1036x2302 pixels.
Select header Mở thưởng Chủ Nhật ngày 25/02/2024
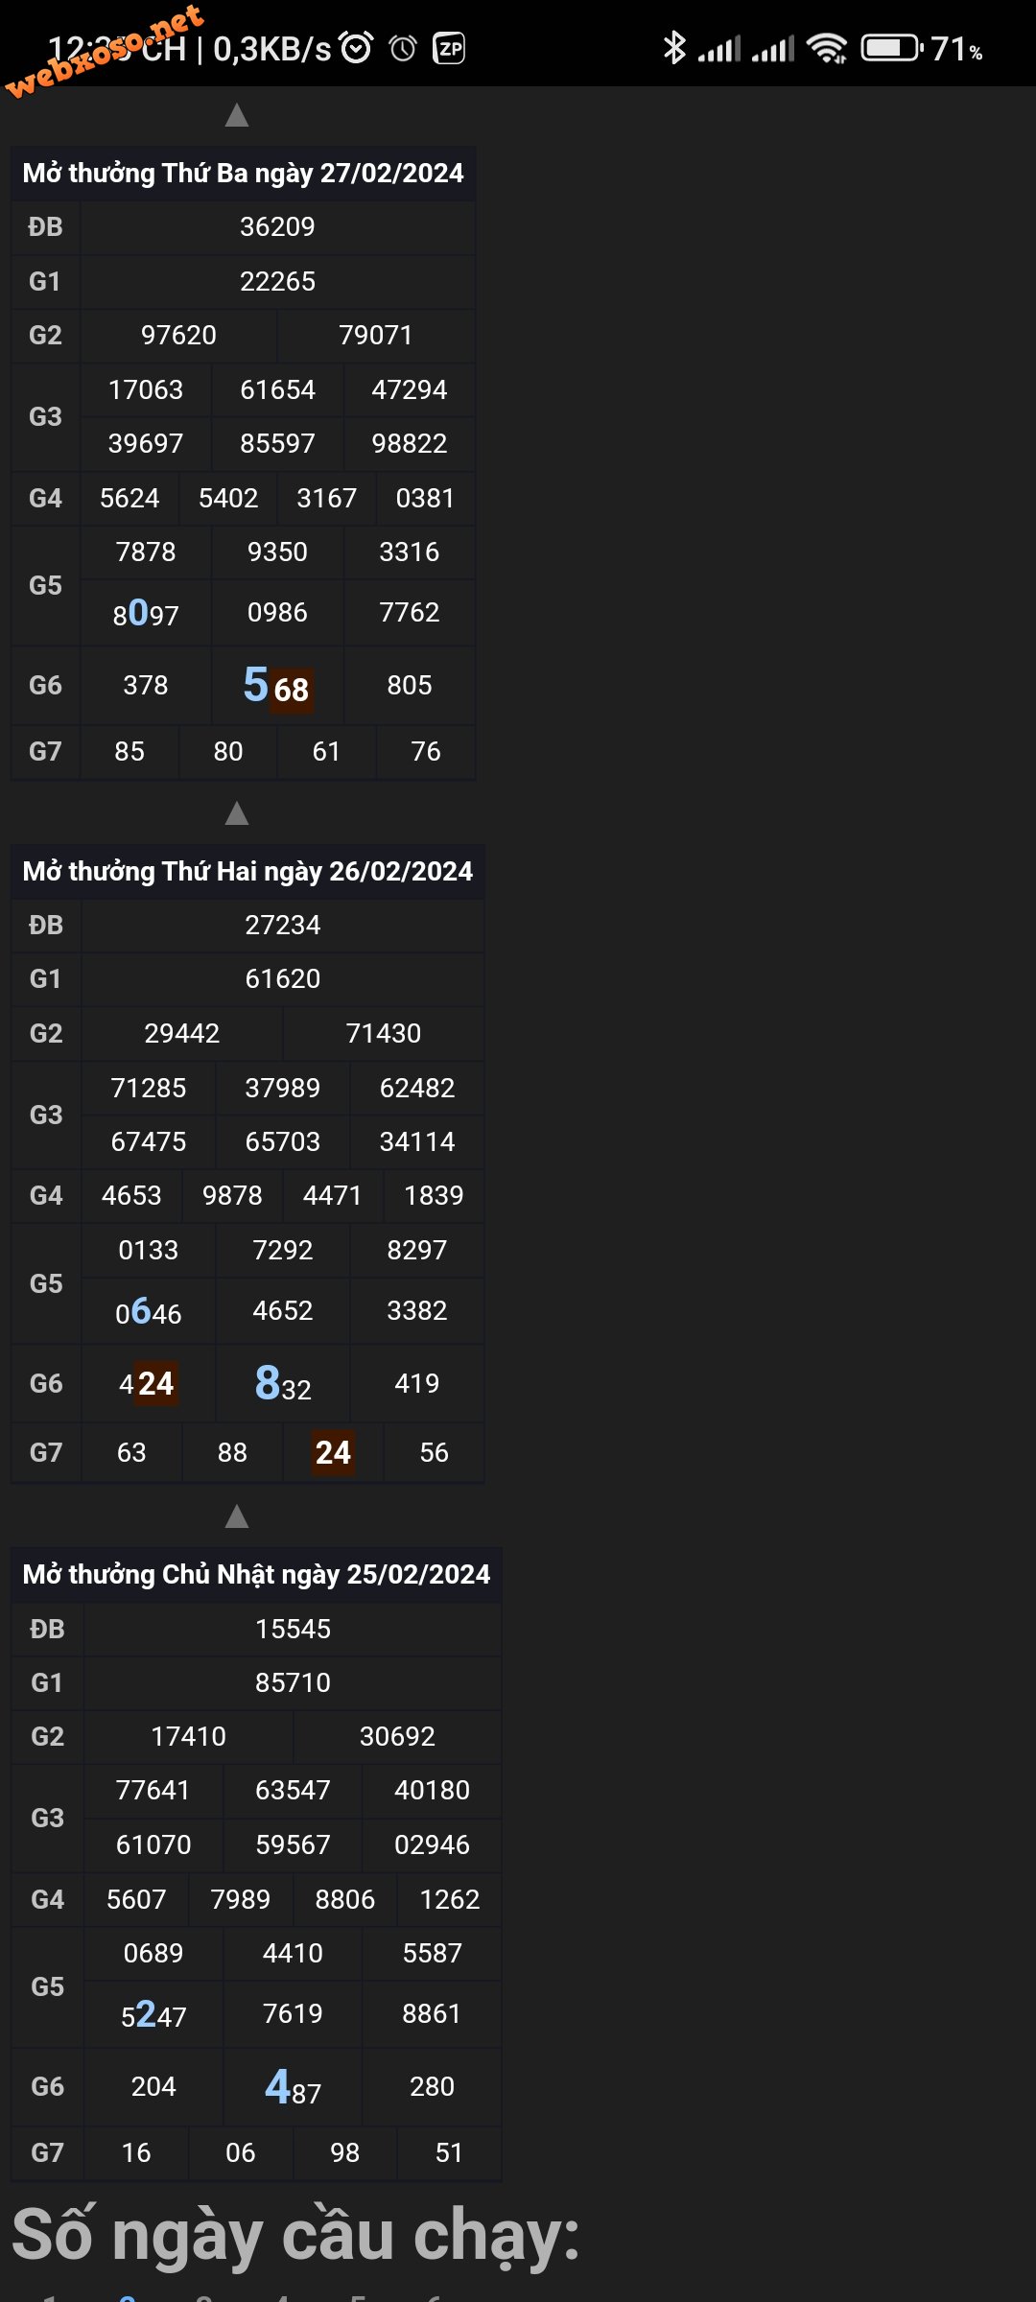(x=256, y=1575)
